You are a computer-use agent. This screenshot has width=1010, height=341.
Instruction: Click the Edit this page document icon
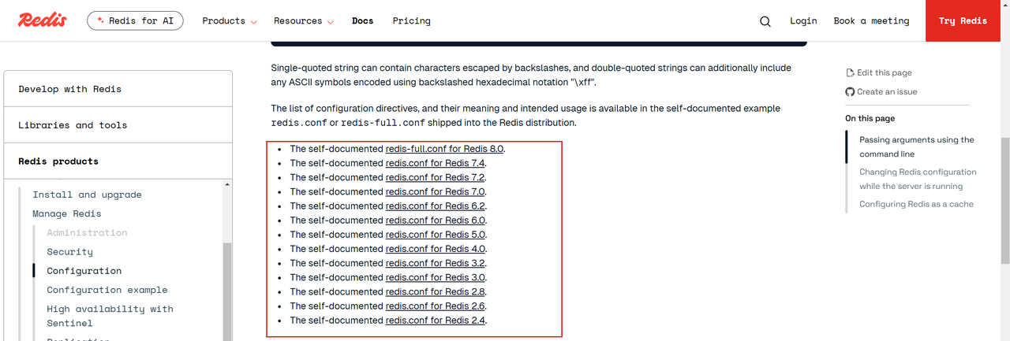pos(850,72)
